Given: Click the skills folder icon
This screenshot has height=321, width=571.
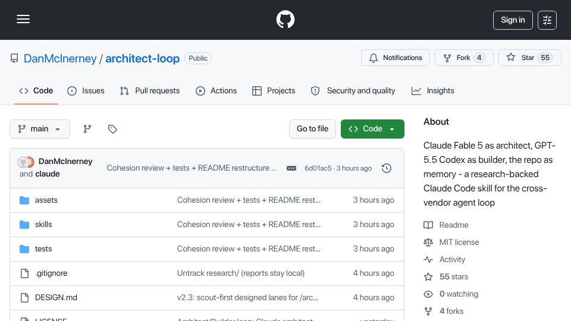Looking at the screenshot, I should coord(24,225).
